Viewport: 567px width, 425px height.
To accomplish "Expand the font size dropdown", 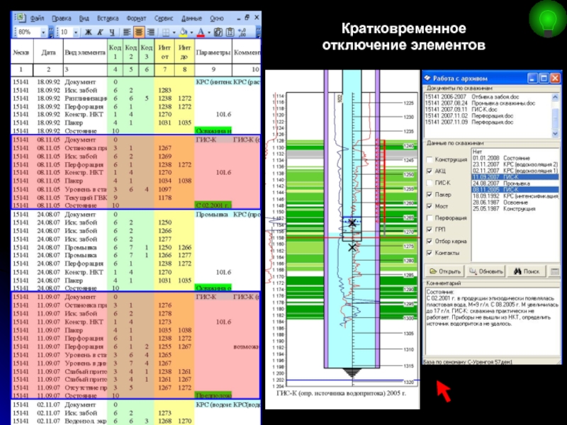I will click(74, 33).
